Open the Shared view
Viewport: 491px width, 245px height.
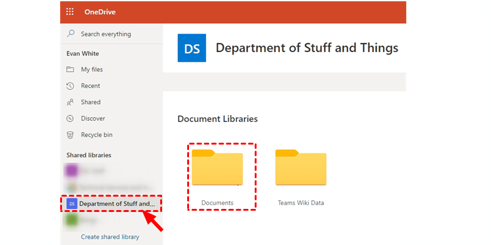91,102
